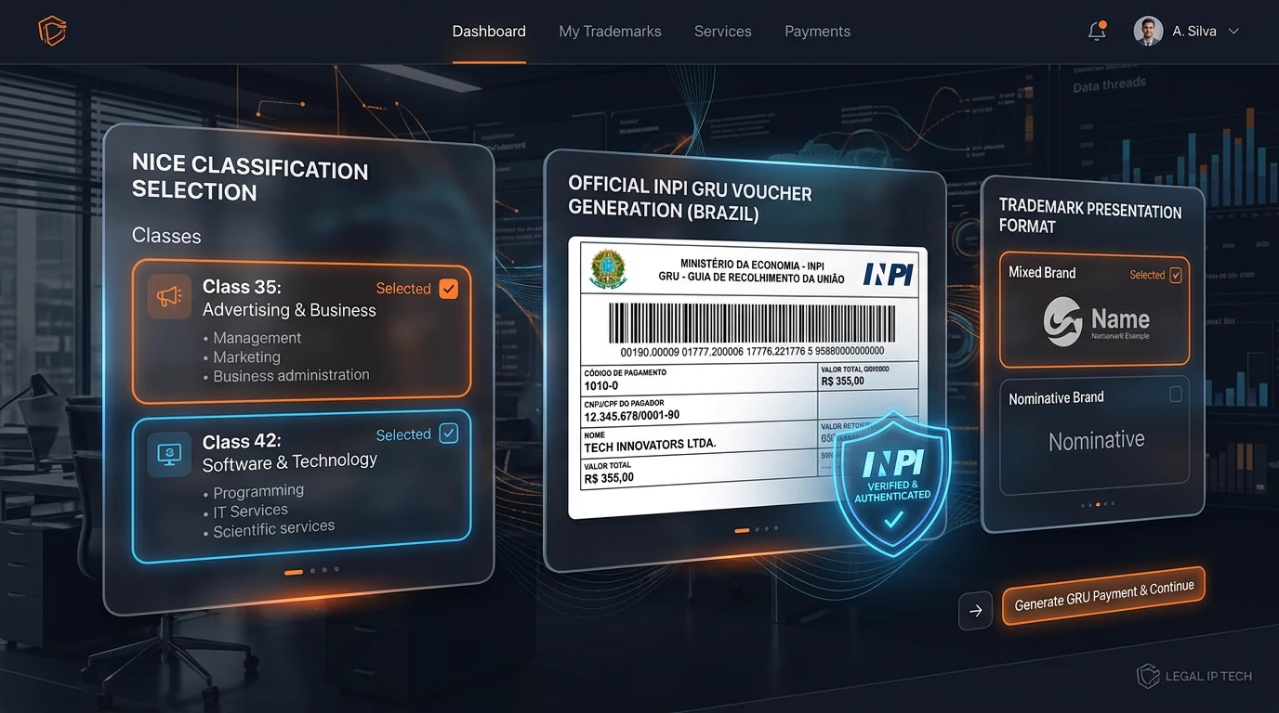Click the 'Class 42: Software & Technology' title
1279x713 pixels.
pyautogui.click(x=289, y=452)
